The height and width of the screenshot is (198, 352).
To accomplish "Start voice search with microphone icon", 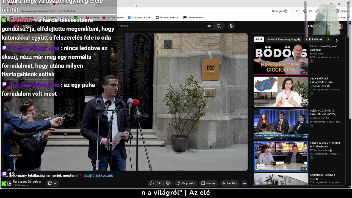I will (231, 26).
